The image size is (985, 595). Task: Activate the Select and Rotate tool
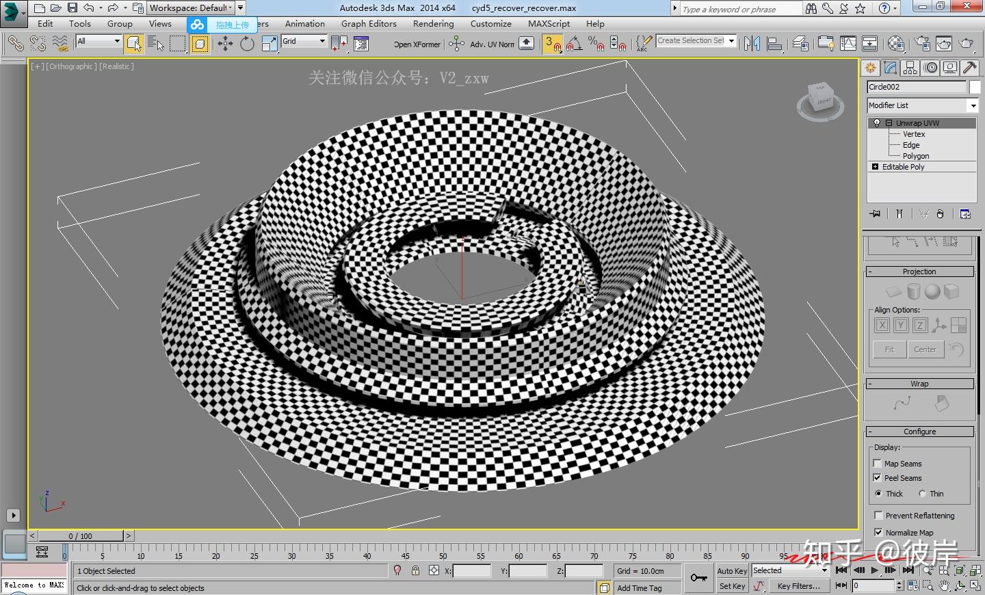247,44
